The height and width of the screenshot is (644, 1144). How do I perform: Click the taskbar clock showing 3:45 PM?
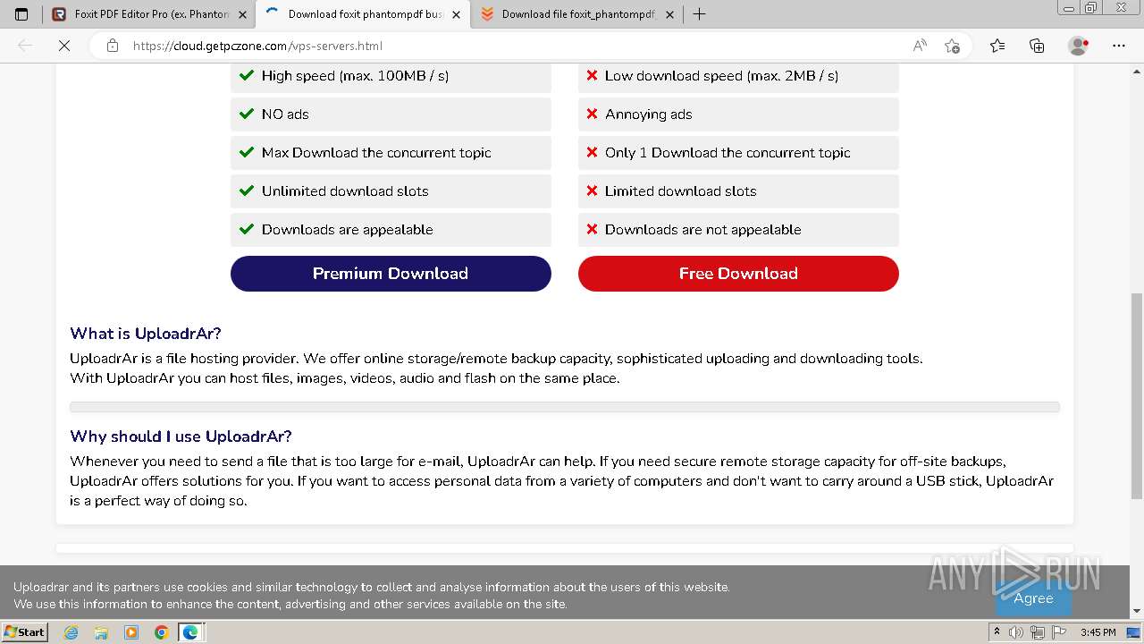click(1098, 632)
